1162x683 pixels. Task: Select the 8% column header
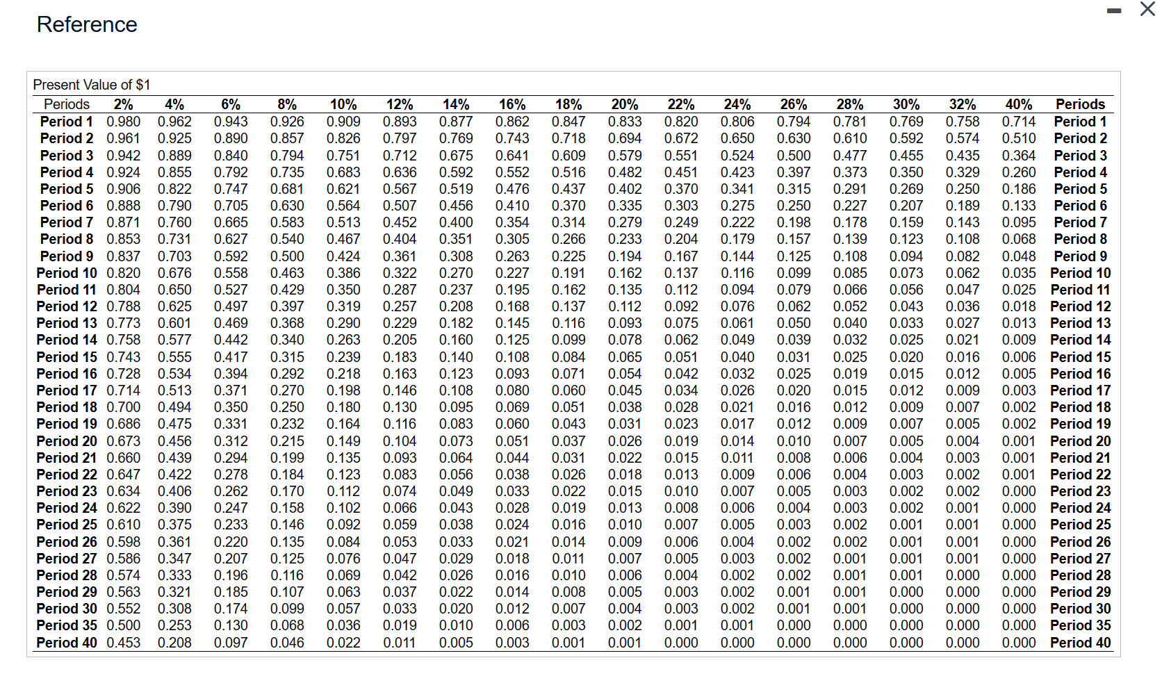point(287,104)
